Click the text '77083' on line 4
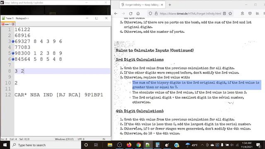 pyautogui.click(x=22, y=47)
